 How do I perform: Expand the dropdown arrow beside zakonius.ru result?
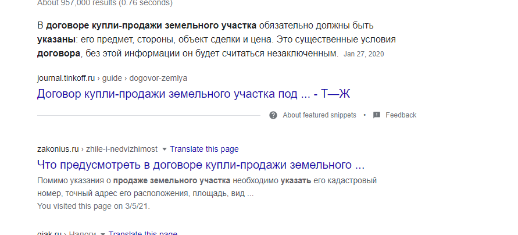point(164,149)
